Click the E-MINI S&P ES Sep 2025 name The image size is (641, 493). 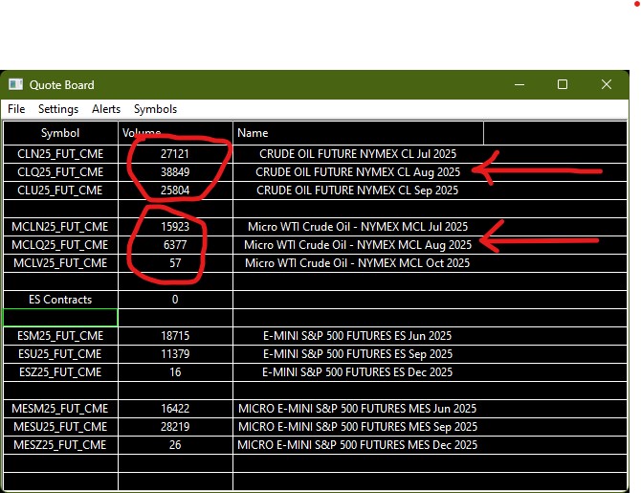tap(358, 354)
